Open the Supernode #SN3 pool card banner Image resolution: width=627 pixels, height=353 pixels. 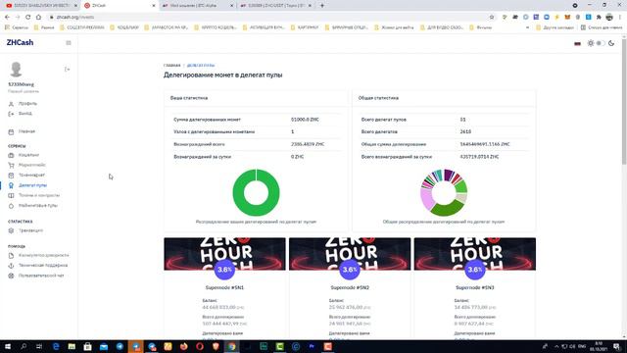click(474, 254)
